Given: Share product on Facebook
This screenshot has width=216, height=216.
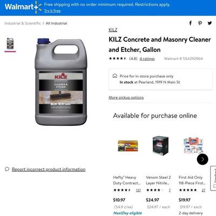Looking at the screenshot, I should click(x=191, y=23).
